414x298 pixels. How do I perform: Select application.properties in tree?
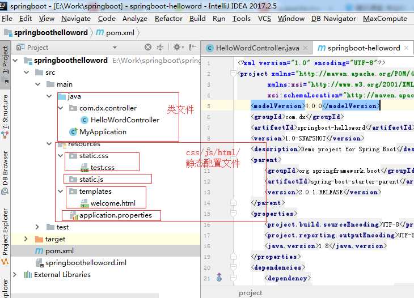[115, 215]
